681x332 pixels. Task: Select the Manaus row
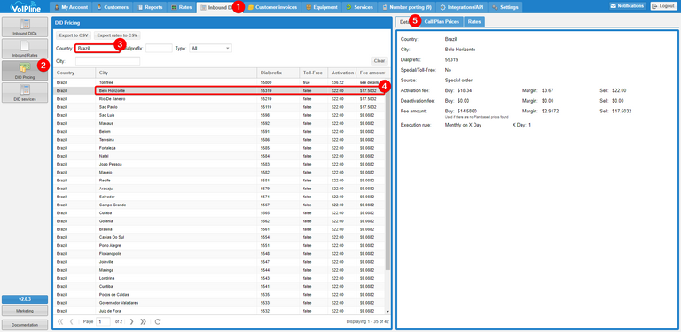pos(219,124)
